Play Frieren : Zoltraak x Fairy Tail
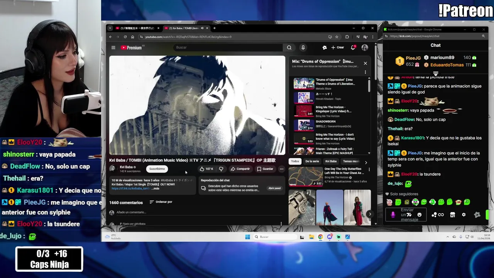This screenshot has height=278, width=494. 330,151
